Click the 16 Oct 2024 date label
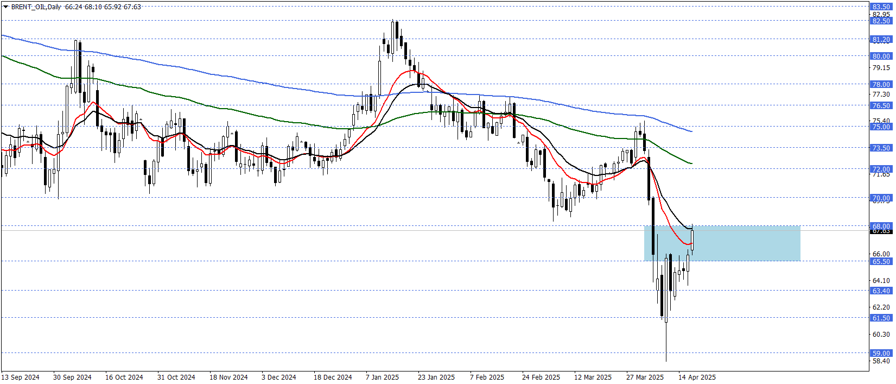 (124, 377)
